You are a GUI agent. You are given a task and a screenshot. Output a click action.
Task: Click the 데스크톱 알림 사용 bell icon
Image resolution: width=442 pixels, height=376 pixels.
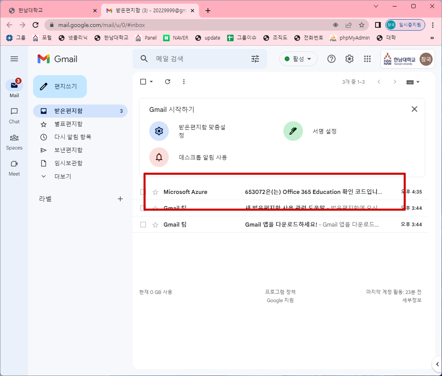[x=159, y=157]
